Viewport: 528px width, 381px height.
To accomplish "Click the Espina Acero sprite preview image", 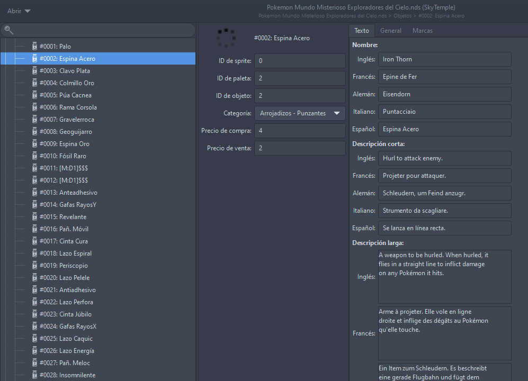I will tap(226, 38).
